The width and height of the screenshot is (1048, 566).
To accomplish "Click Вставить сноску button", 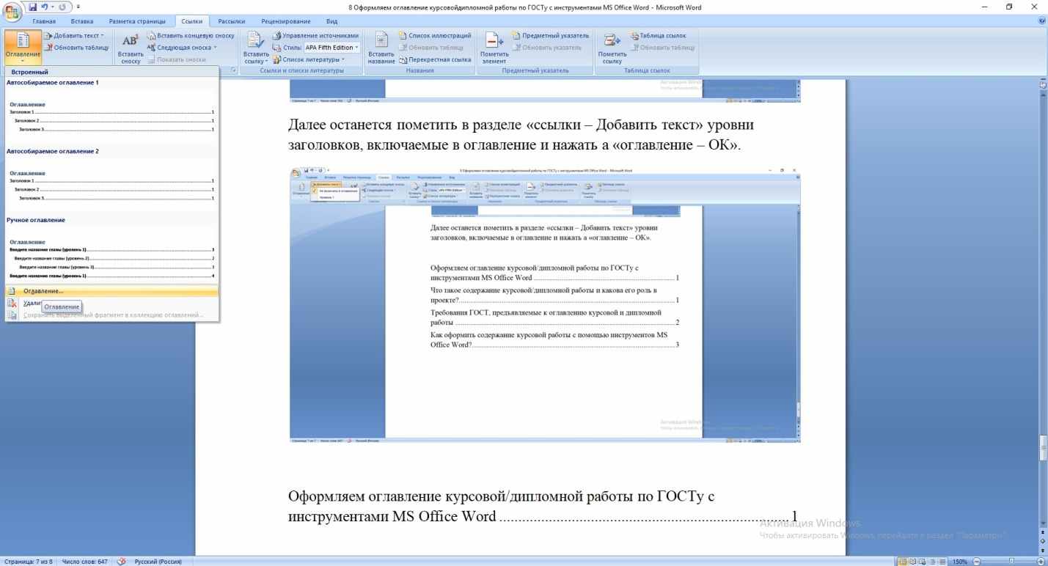I will pyautogui.click(x=131, y=47).
